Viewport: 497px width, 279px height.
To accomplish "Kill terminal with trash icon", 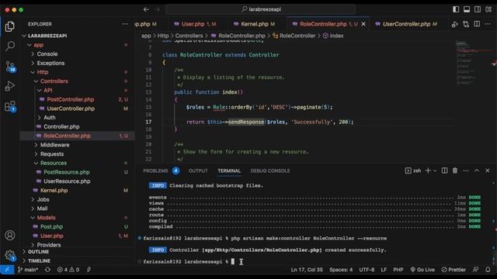I will tap(455, 170).
